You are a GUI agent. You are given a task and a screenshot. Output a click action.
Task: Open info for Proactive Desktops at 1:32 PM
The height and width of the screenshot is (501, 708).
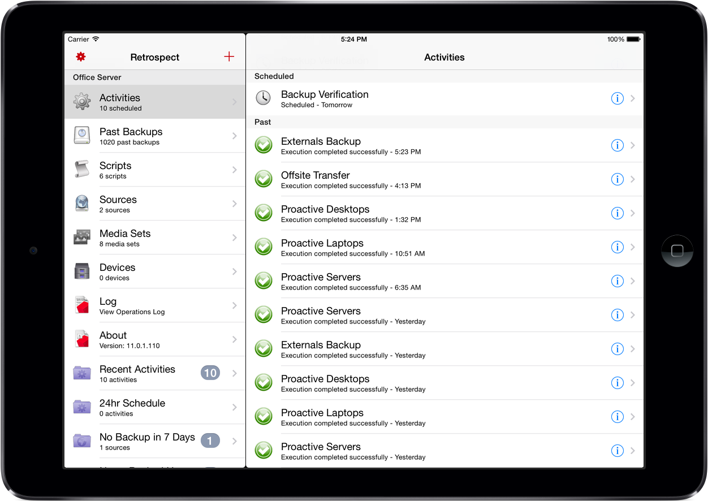coord(617,213)
